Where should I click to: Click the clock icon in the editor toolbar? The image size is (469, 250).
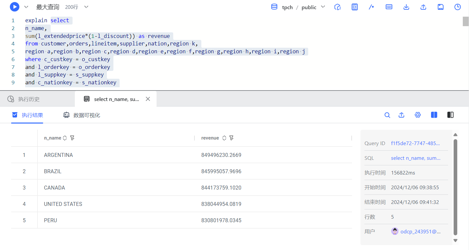(x=458, y=7)
